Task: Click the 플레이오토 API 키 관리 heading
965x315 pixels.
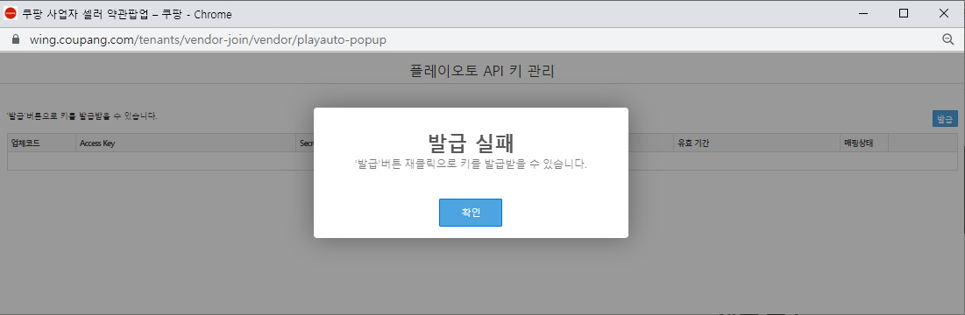Action: click(x=482, y=71)
